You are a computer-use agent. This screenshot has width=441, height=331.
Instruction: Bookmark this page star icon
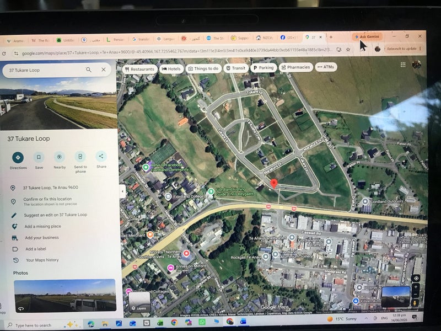click(348, 50)
